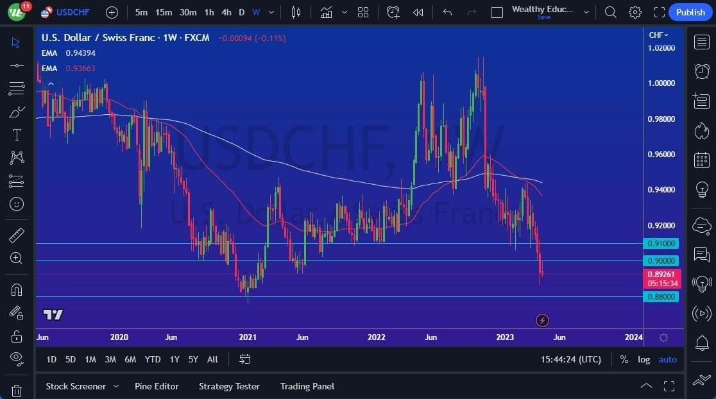
Task: Open the timeframe dropdown next to W
Action: tap(270, 12)
